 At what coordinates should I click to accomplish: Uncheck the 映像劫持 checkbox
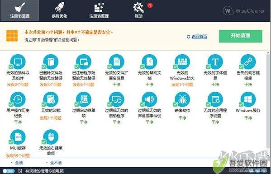[175, 104]
